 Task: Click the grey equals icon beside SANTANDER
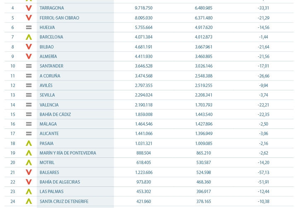(29, 66)
